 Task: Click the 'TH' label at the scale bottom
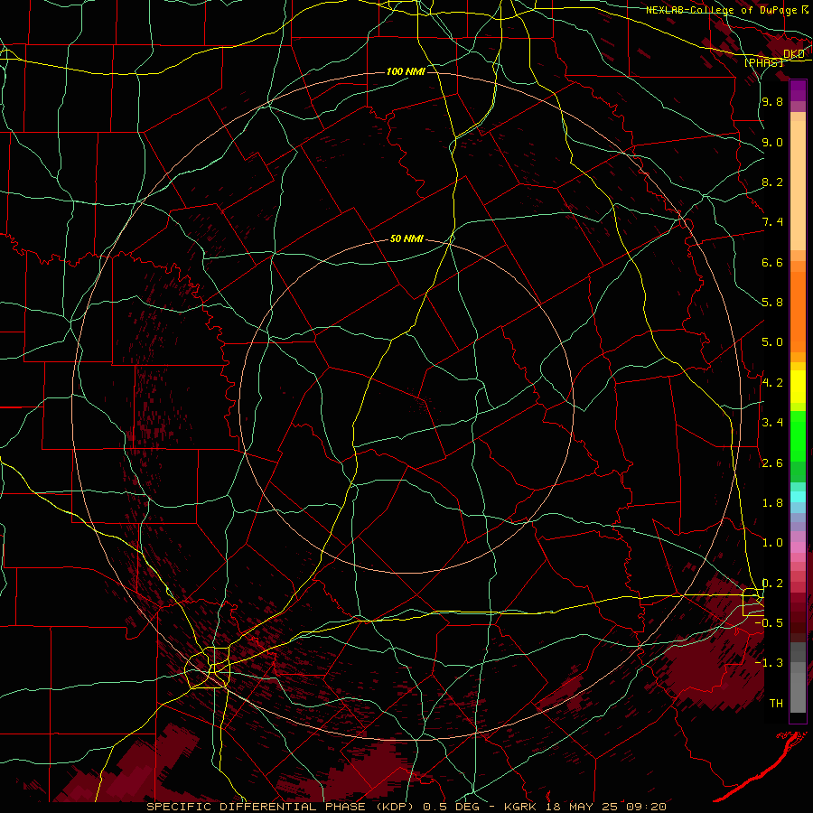click(x=776, y=704)
